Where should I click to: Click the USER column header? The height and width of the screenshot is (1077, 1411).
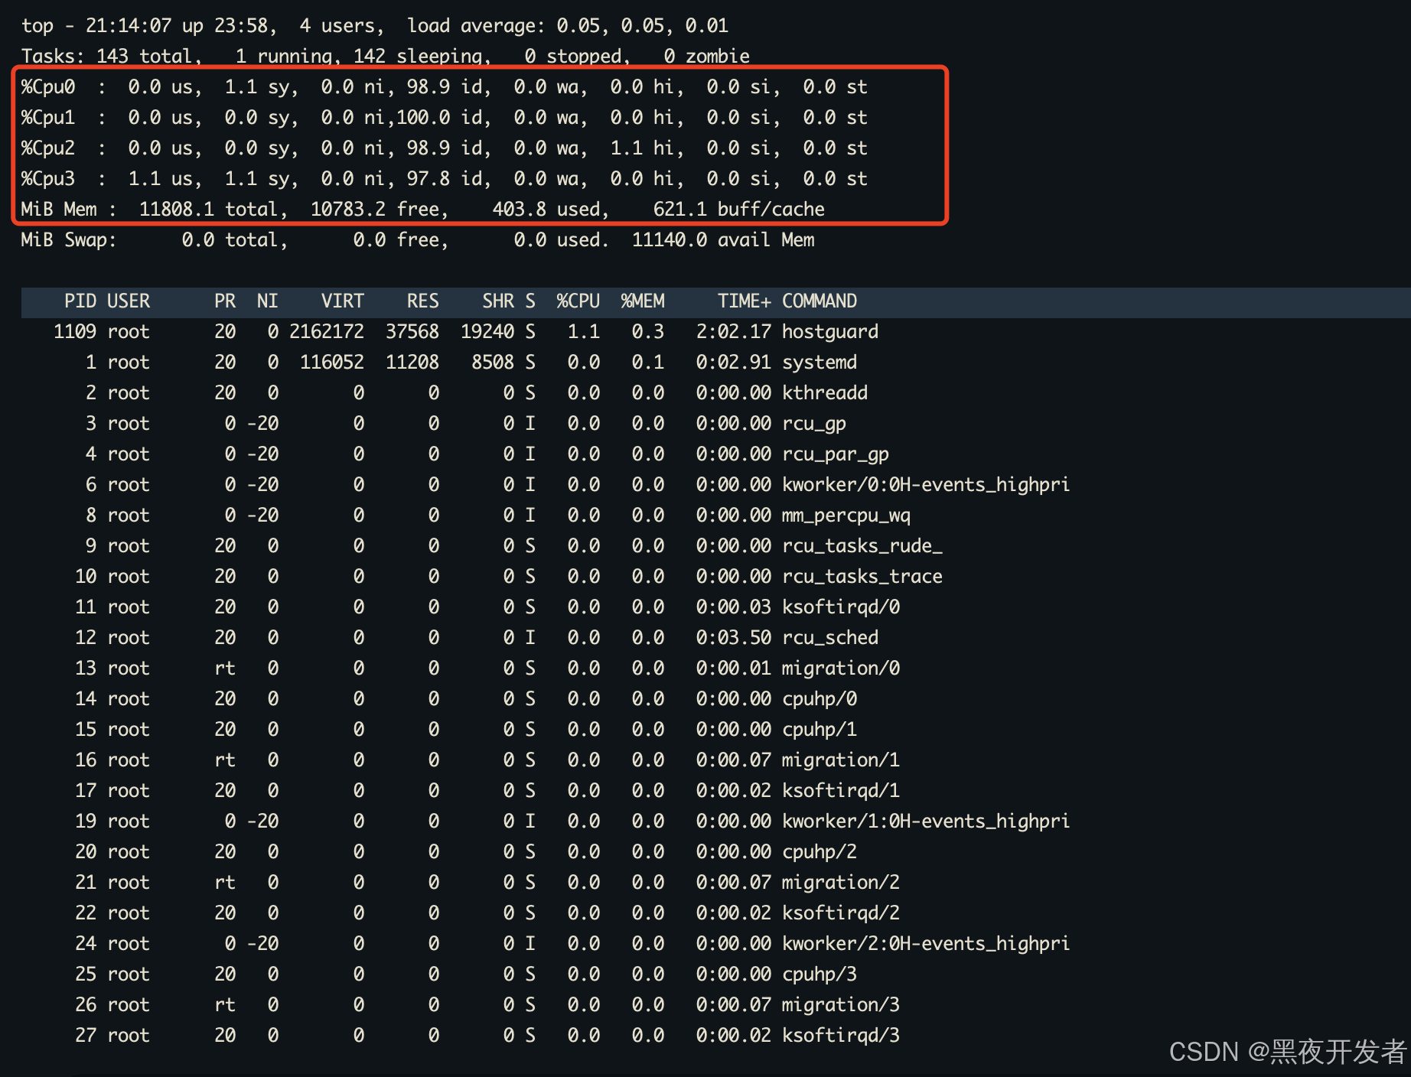pyautogui.click(x=129, y=301)
